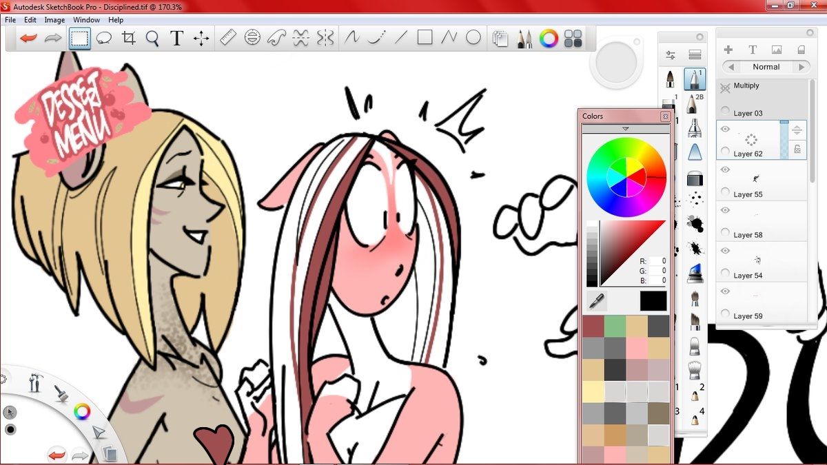Click the Layer 62 lock transparency icon
The image size is (827, 465).
(797, 149)
